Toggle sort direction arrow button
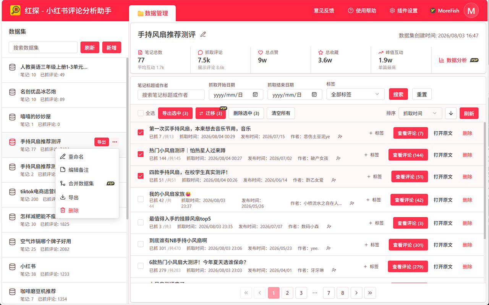 [x=451, y=113]
